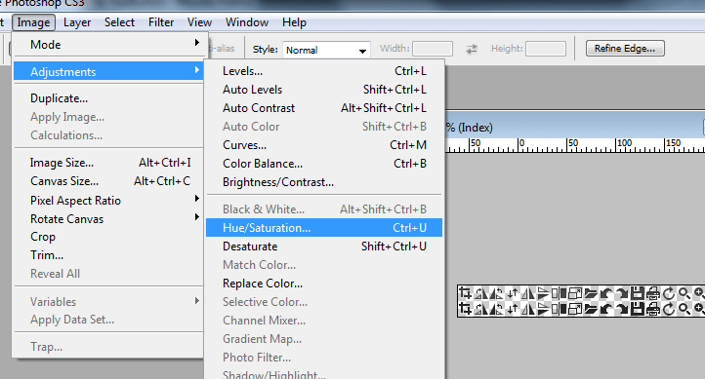Open the Window menu
This screenshot has height=379, width=705.
[247, 22]
